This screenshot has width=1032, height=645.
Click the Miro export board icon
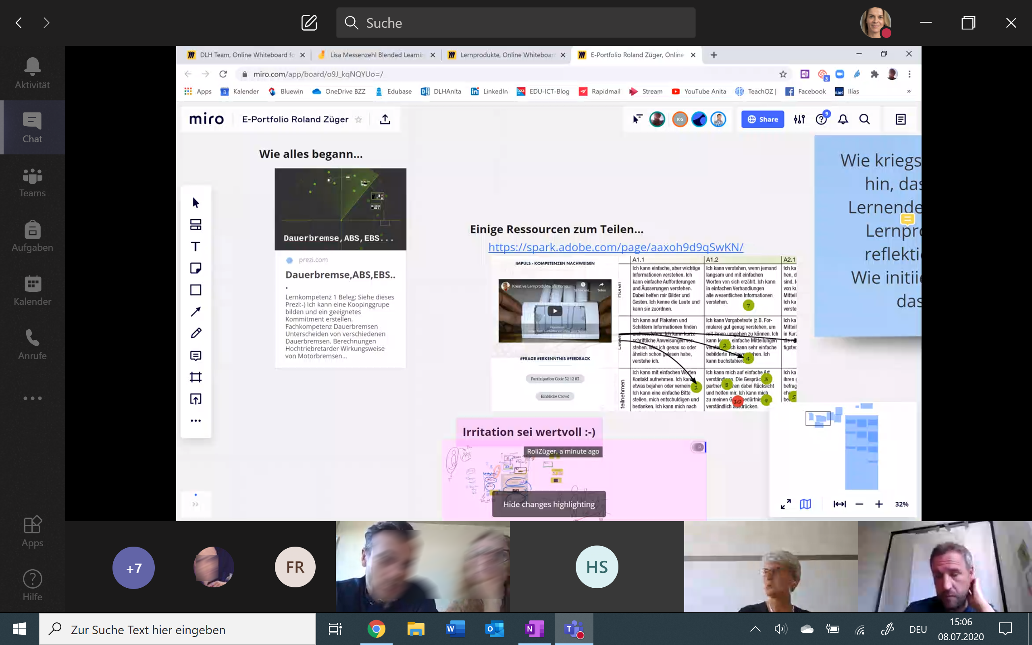(385, 119)
